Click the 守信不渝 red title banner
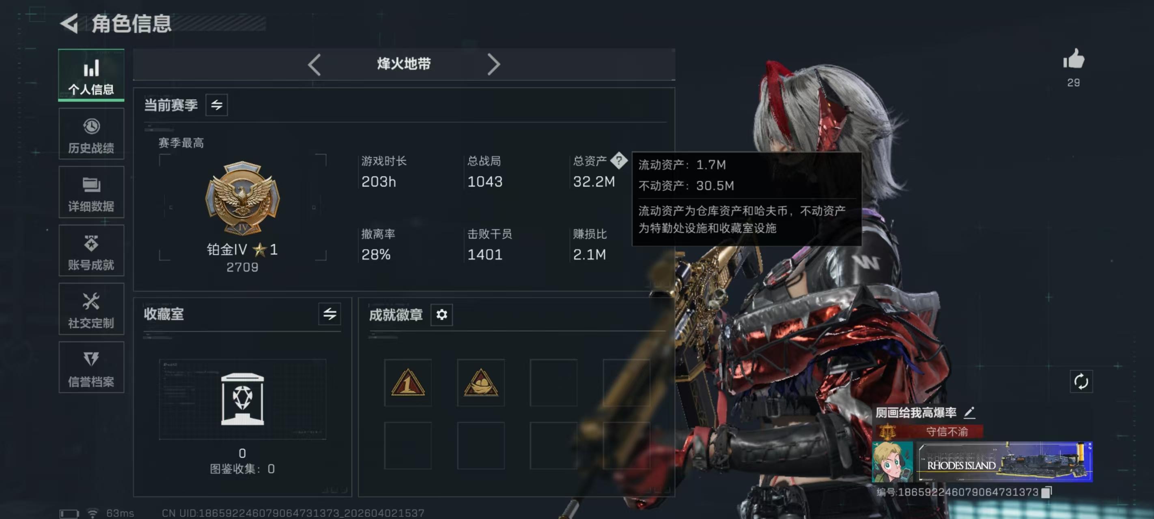The height and width of the screenshot is (519, 1154). [x=930, y=432]
